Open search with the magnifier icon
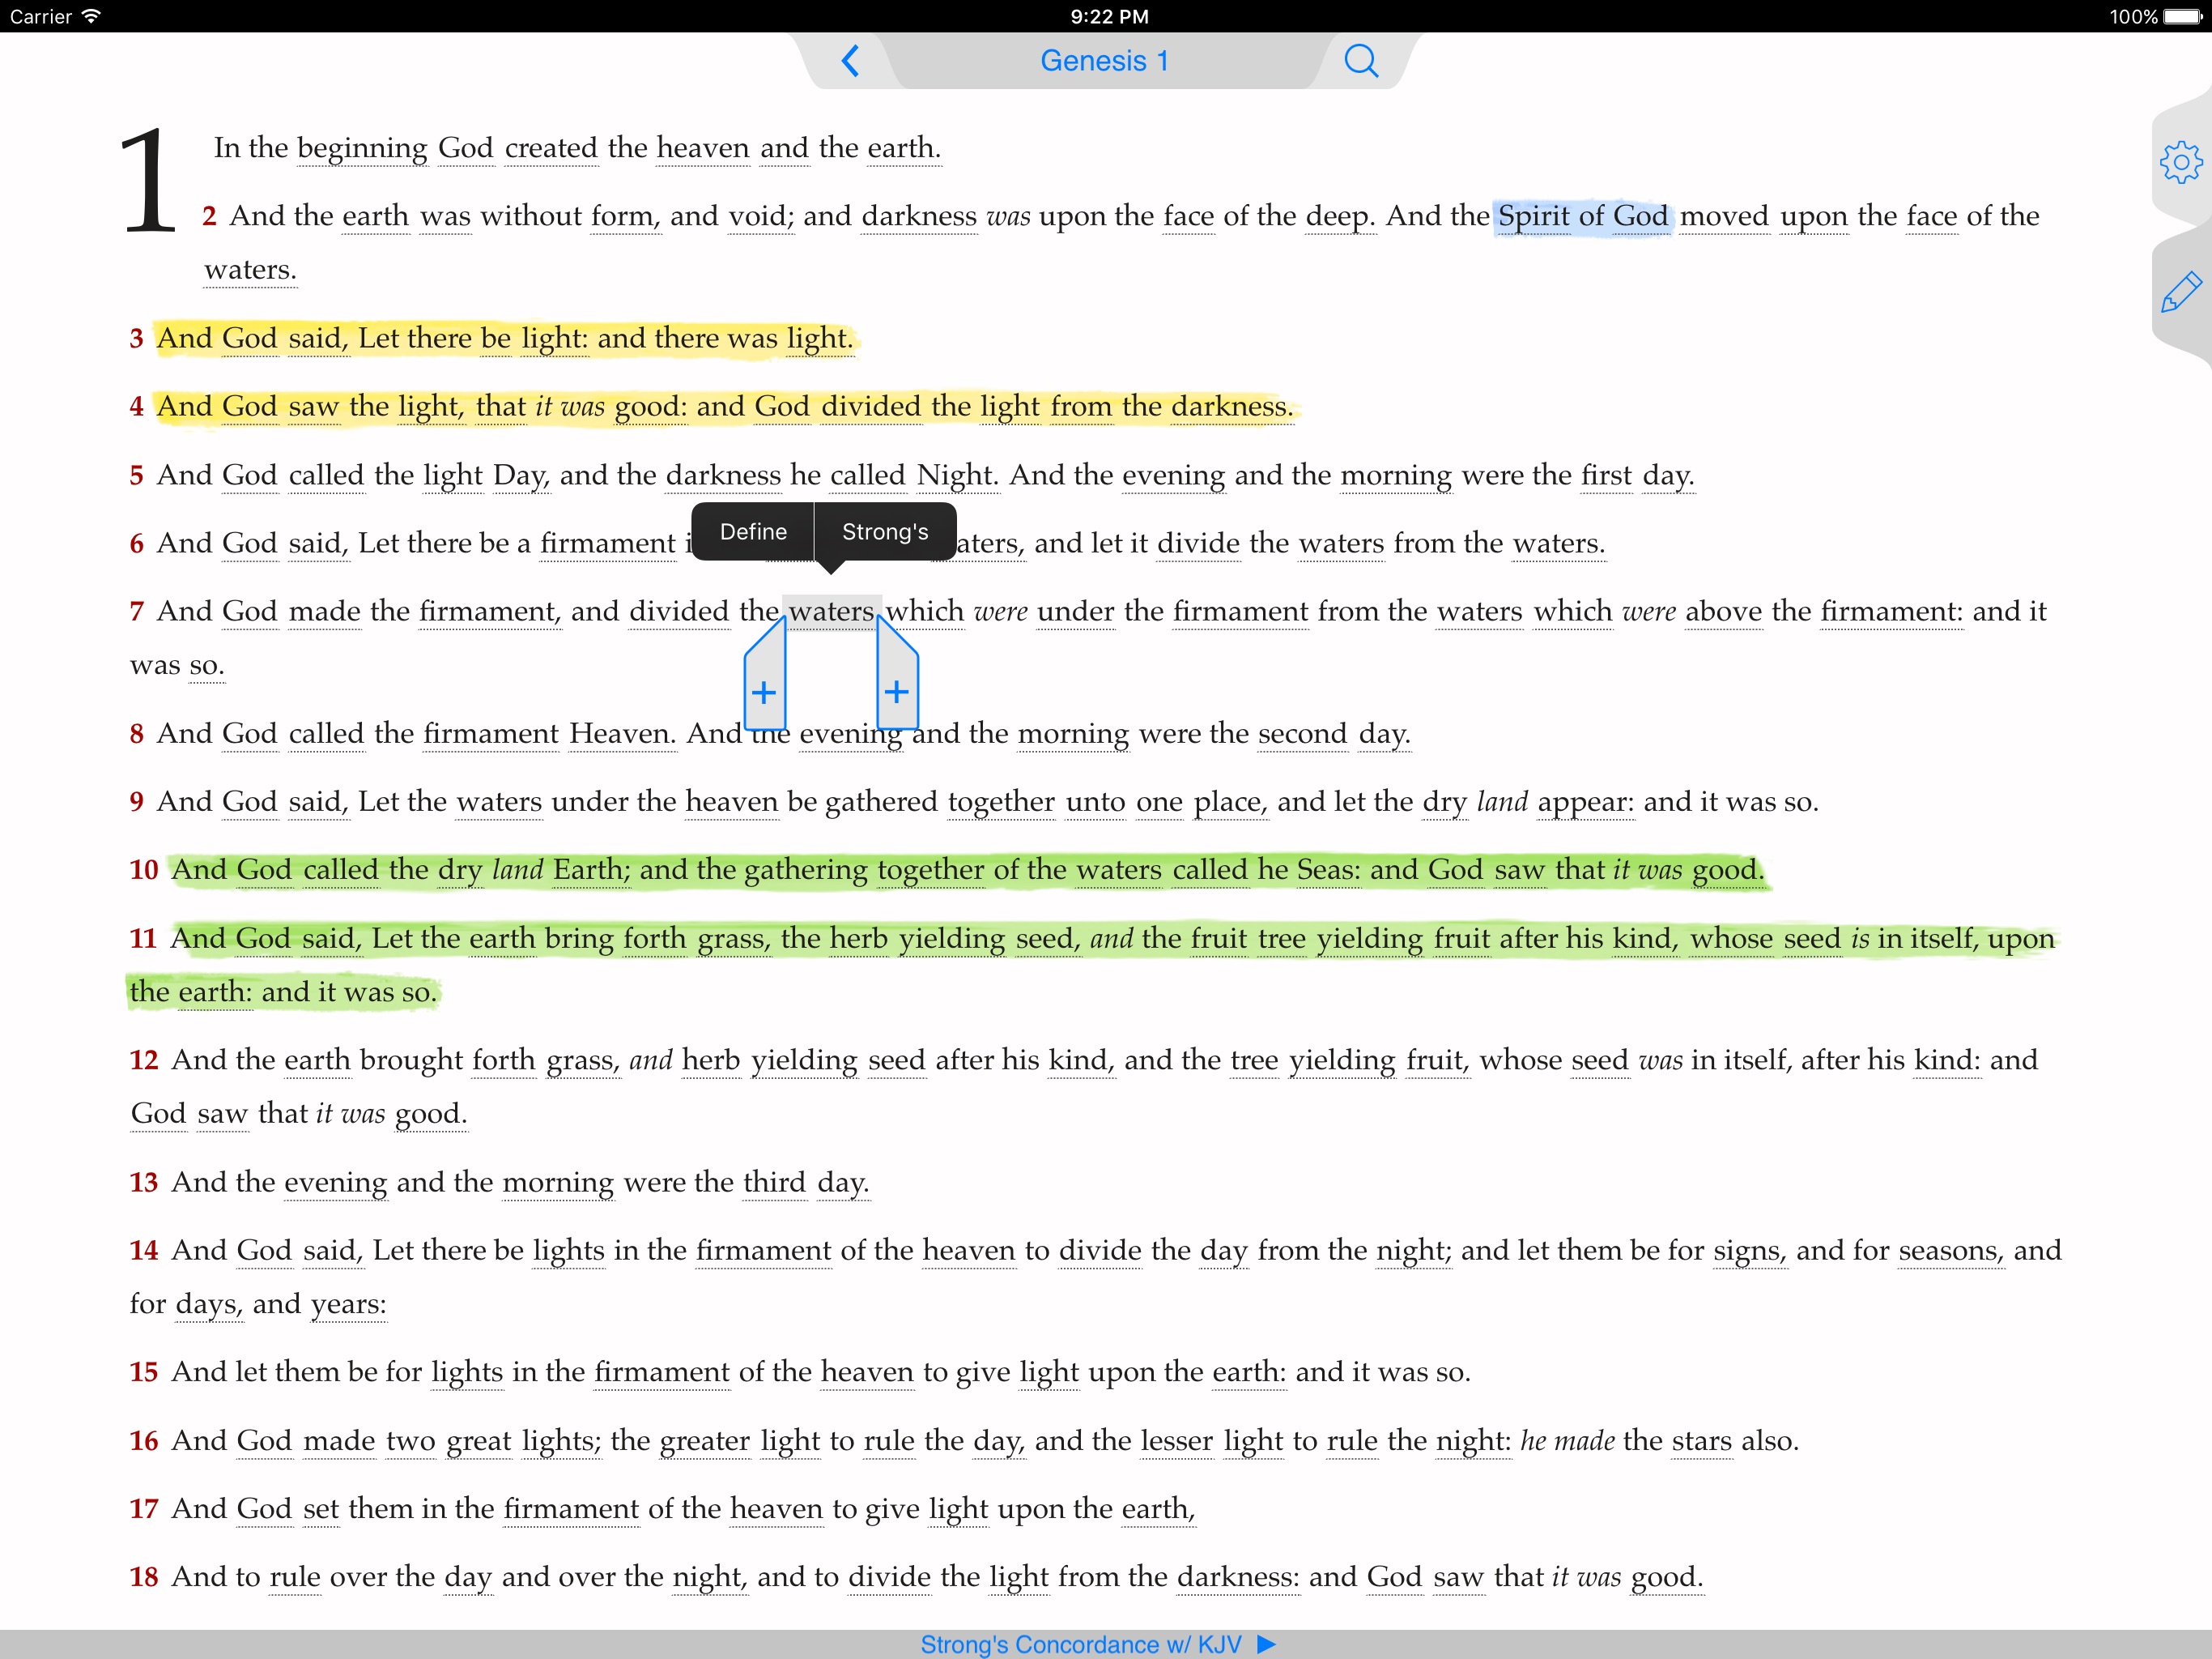 tap(1360, 61)
